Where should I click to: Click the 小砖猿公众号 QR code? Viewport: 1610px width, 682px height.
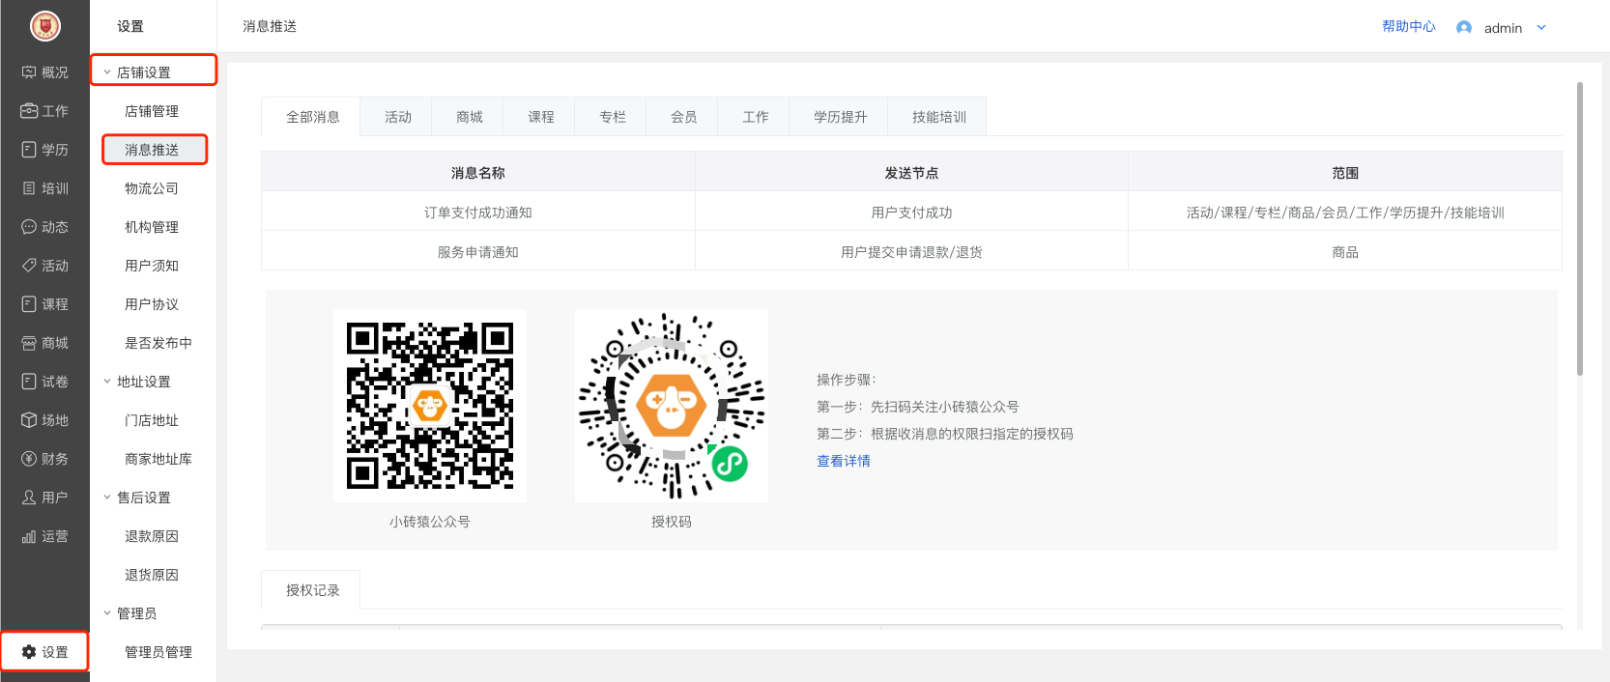pyautogui.click(x=430, y=406)
